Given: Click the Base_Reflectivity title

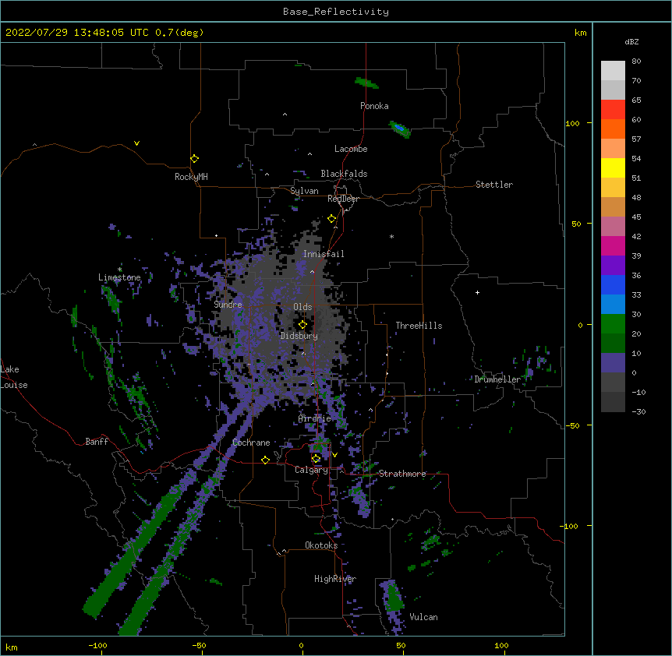Looking at the screenshot, I should [x=336, y=12].
